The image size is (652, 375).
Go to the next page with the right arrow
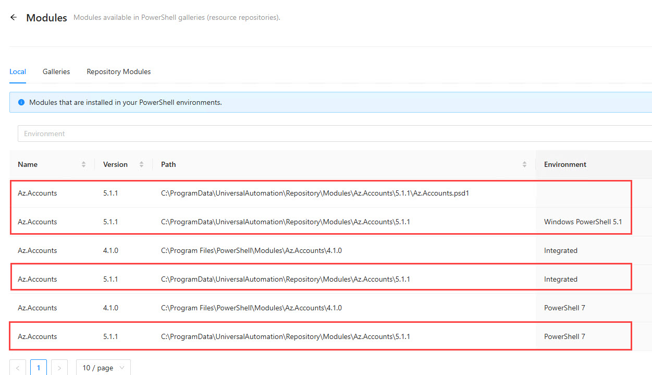tap(59, 368)
